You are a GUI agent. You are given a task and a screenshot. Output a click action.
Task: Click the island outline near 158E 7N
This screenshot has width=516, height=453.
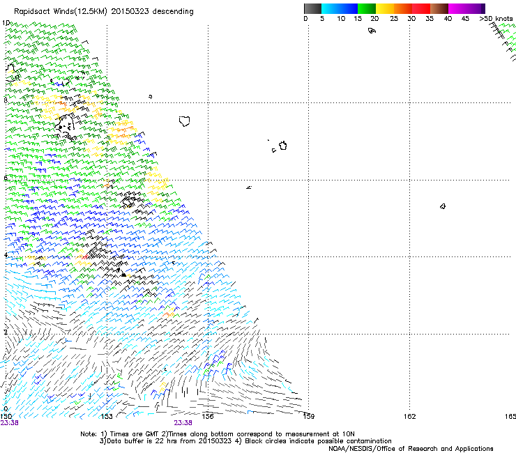coord(283,146)
